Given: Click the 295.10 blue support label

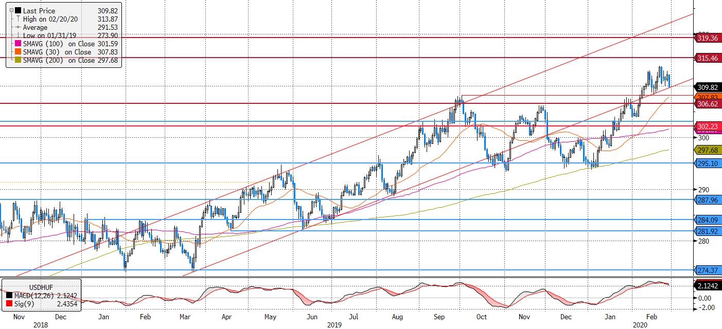Looking at the screenshot, I should (708, 163).
